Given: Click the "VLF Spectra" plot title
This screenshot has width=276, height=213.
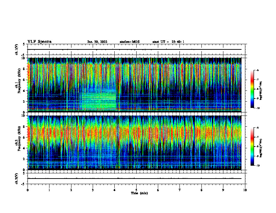Looking at the screenshot, I should pos(39,42).
